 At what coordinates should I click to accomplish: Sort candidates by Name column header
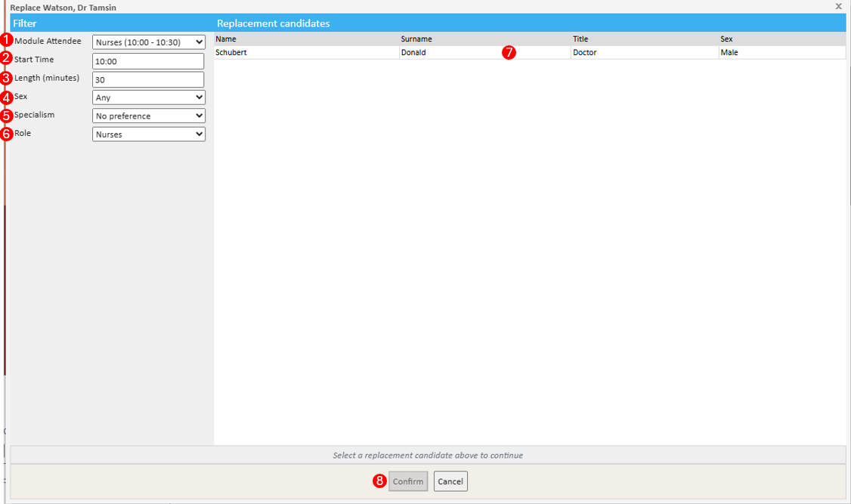click(226, 39)
